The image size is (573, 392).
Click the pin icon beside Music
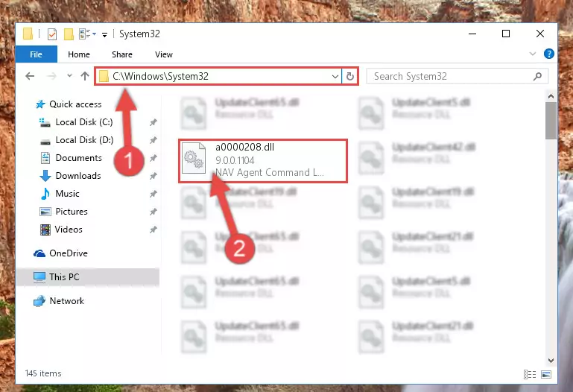pos(153,194)
